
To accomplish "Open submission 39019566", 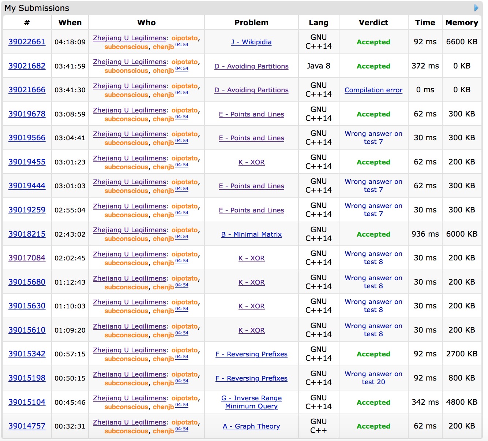I will coord(27,138).
